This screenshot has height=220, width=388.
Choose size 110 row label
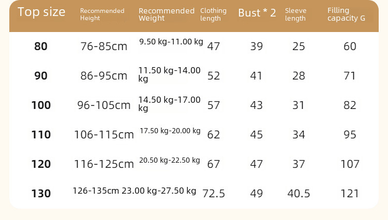41,135
